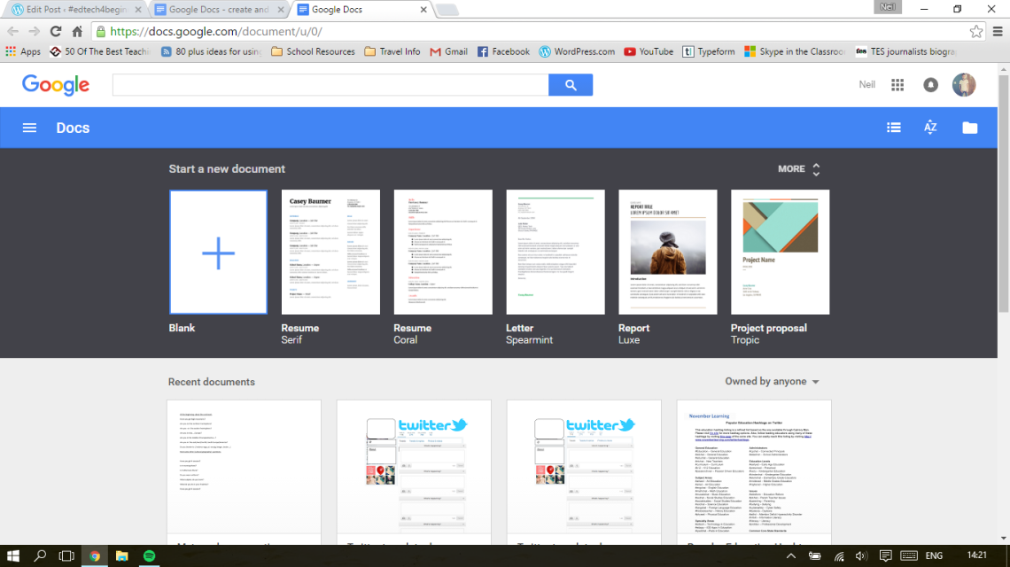Open Gmail from the bookmarks bar

(x=447, y=51)
